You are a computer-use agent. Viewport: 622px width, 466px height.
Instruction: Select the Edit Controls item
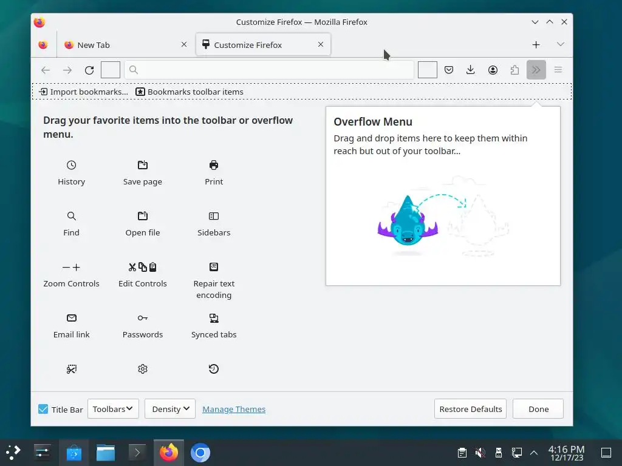(142, 275)
